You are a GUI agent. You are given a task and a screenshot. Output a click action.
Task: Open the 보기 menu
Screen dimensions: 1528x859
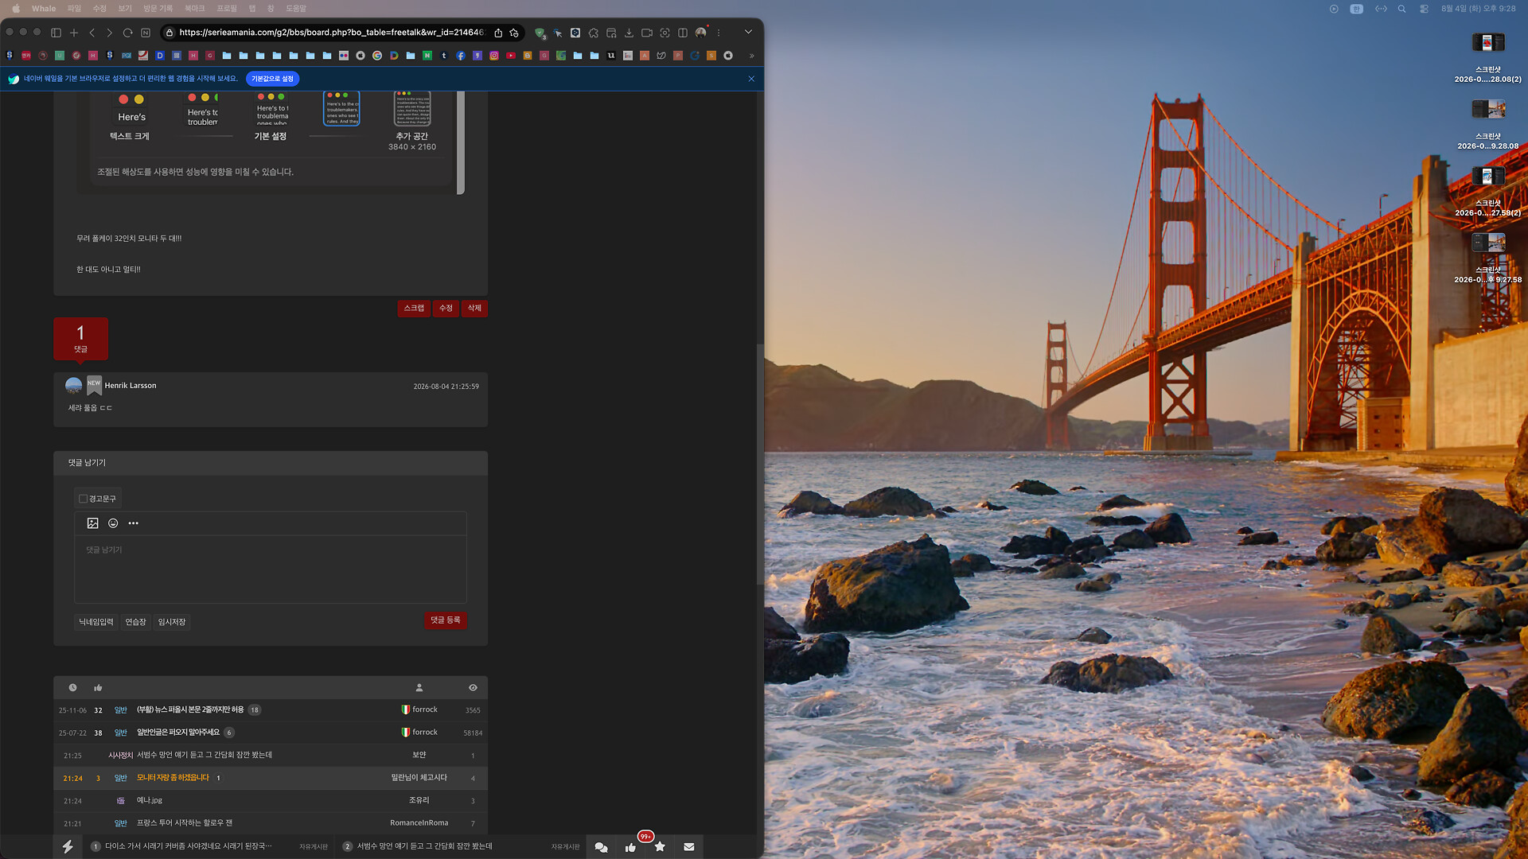pos(125,9)
